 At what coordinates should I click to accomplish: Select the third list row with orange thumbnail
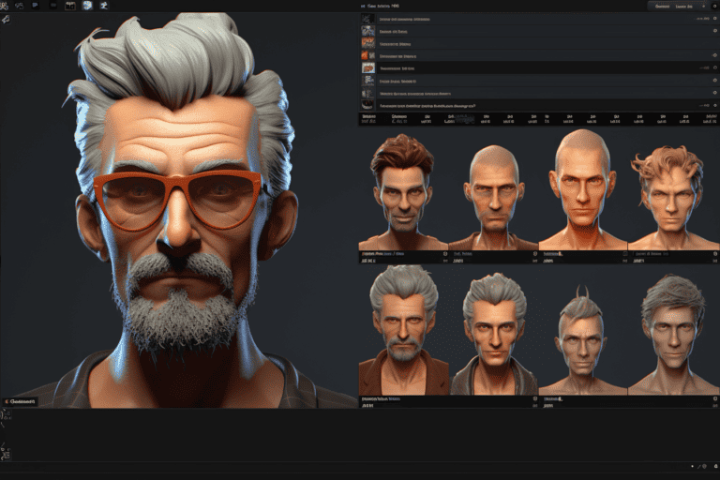[x=539, y=44]
